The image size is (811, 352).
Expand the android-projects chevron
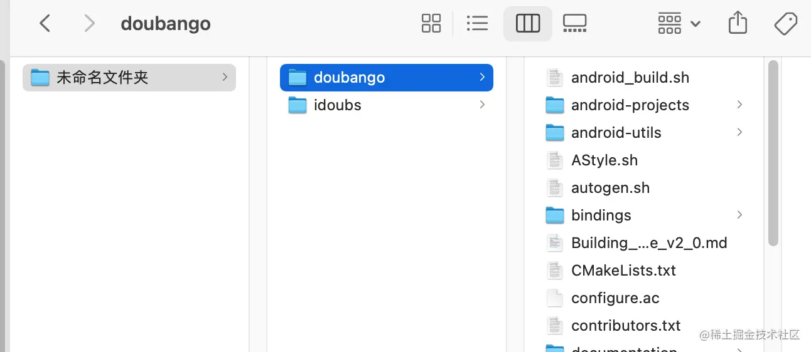pos(739,105)
